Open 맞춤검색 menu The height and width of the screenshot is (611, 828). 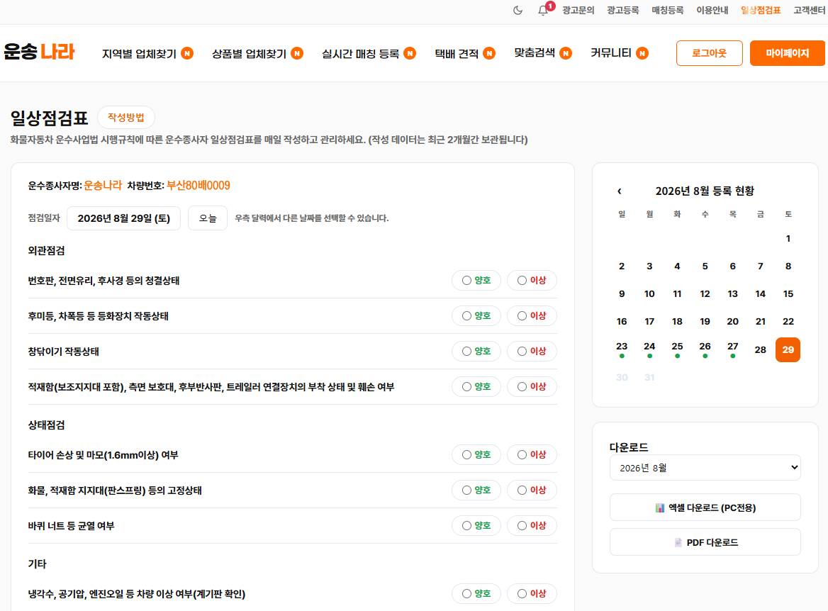(535, 53)
